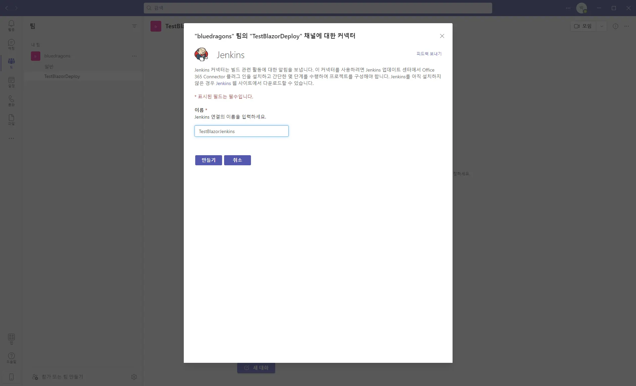Click the Cancel (취소) button

click(238, 160)
